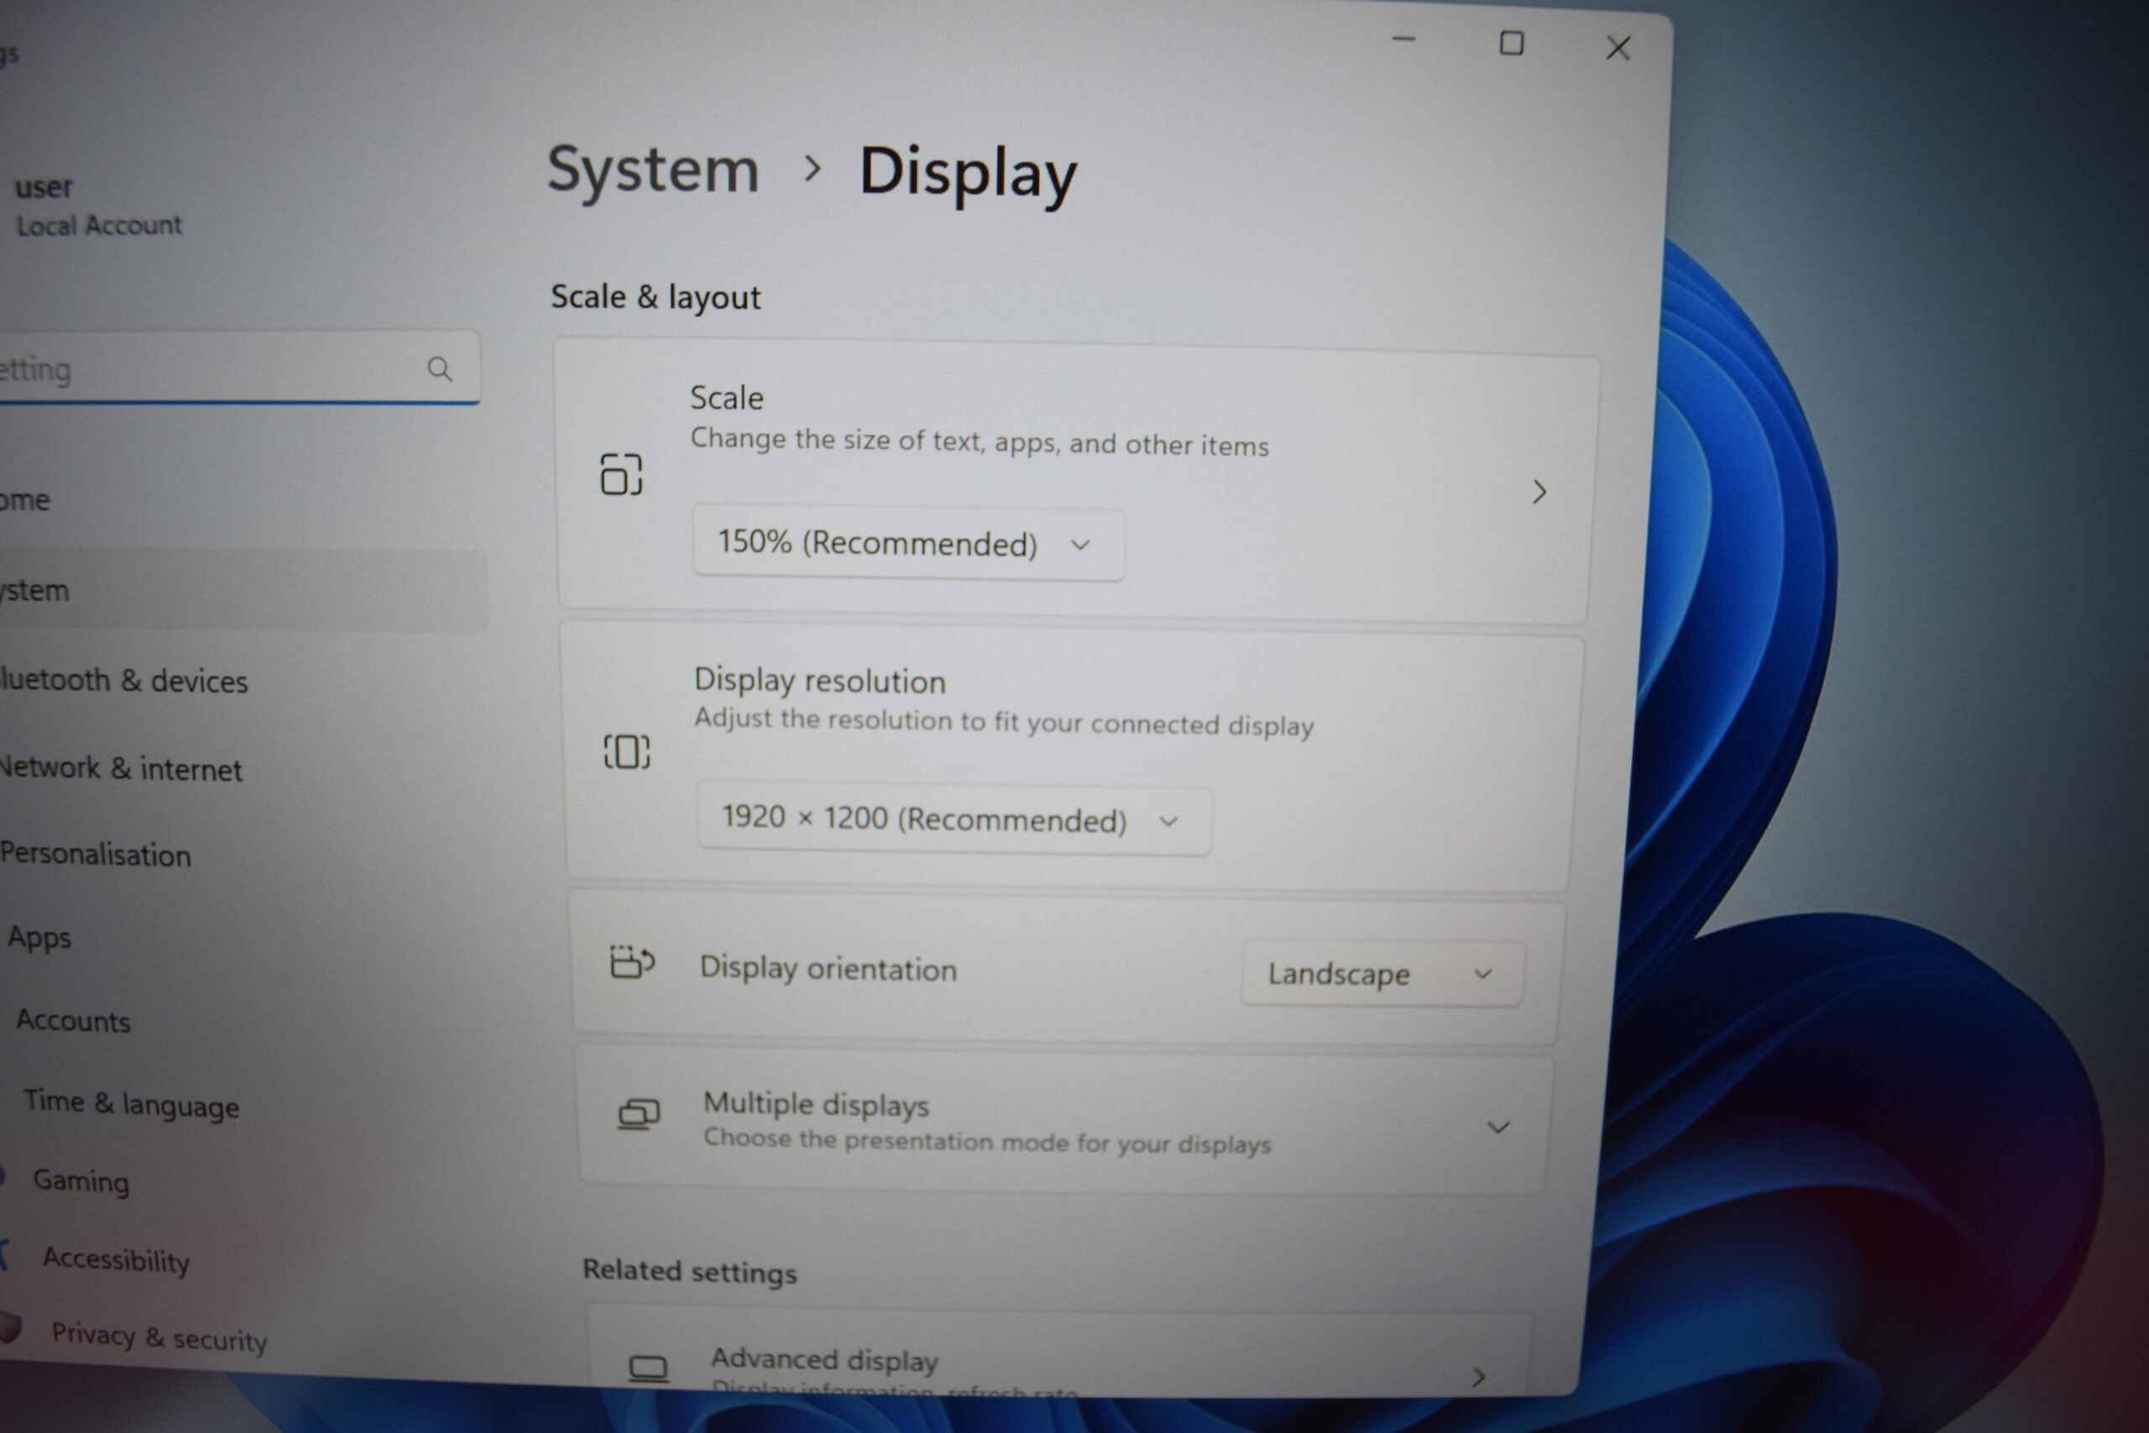Click the Display heading in breadcrumb
This screenshot has width=2149, height=1433.
tap(969, 173)
